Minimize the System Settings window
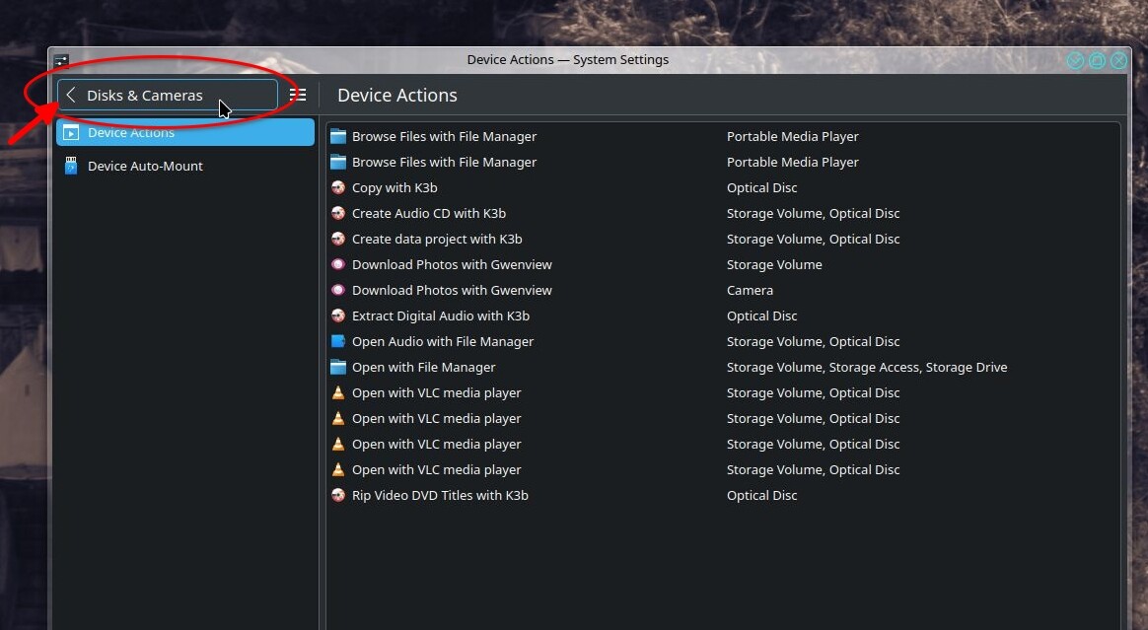Screen dimensions: 1148x630 1075,61
